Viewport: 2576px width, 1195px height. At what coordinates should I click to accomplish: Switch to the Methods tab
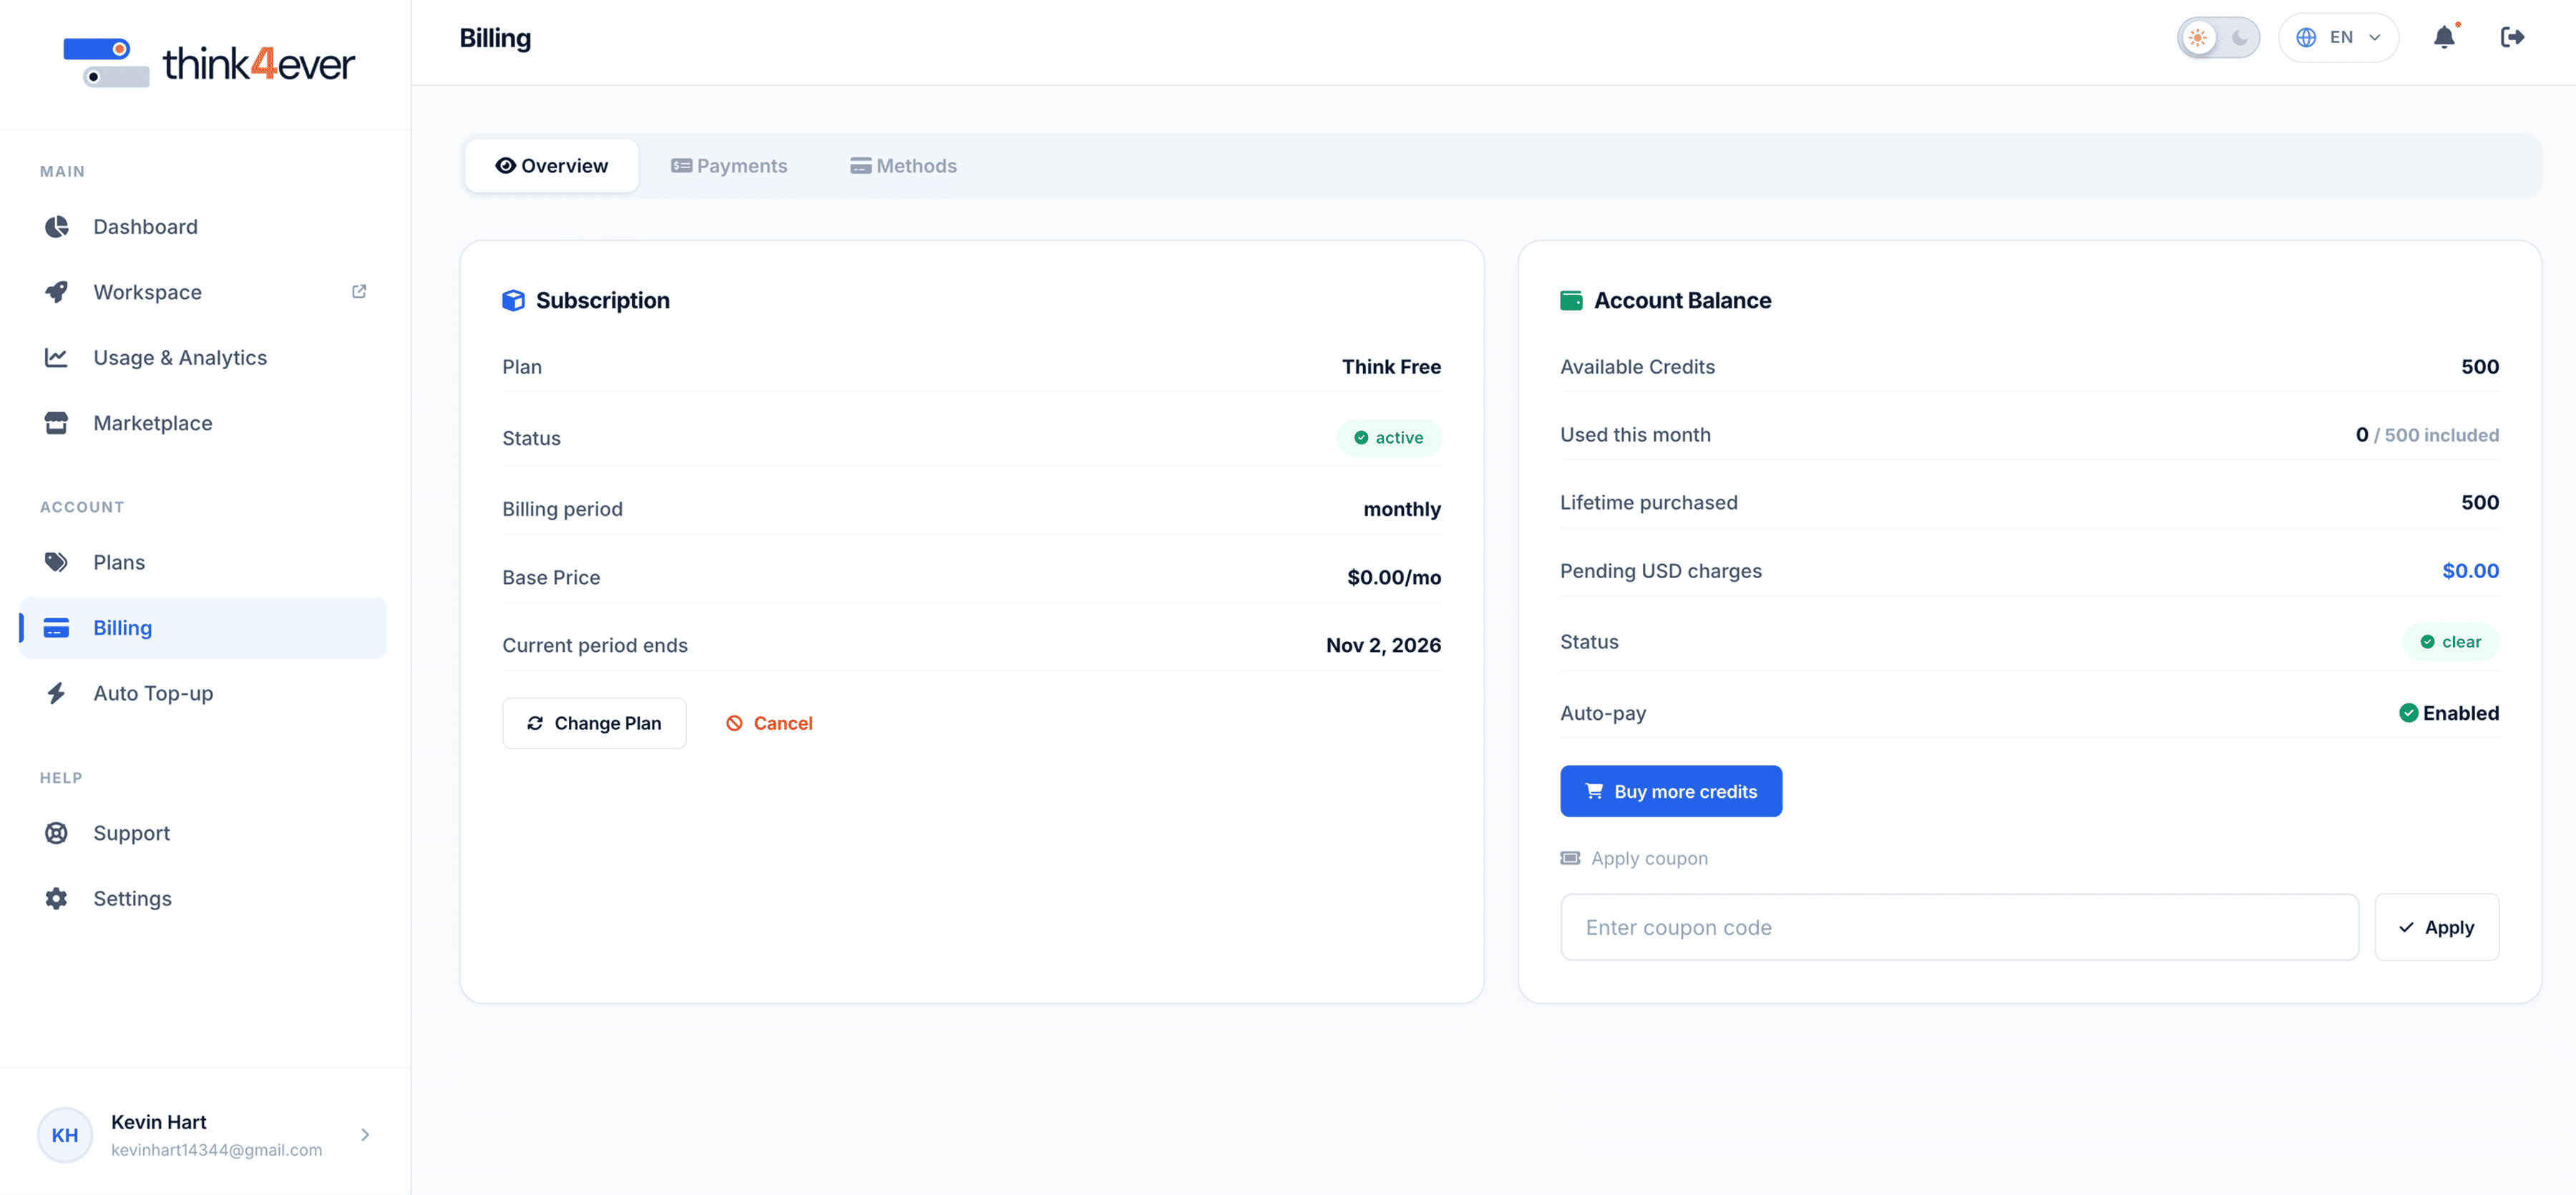click(x=903, y=166)
